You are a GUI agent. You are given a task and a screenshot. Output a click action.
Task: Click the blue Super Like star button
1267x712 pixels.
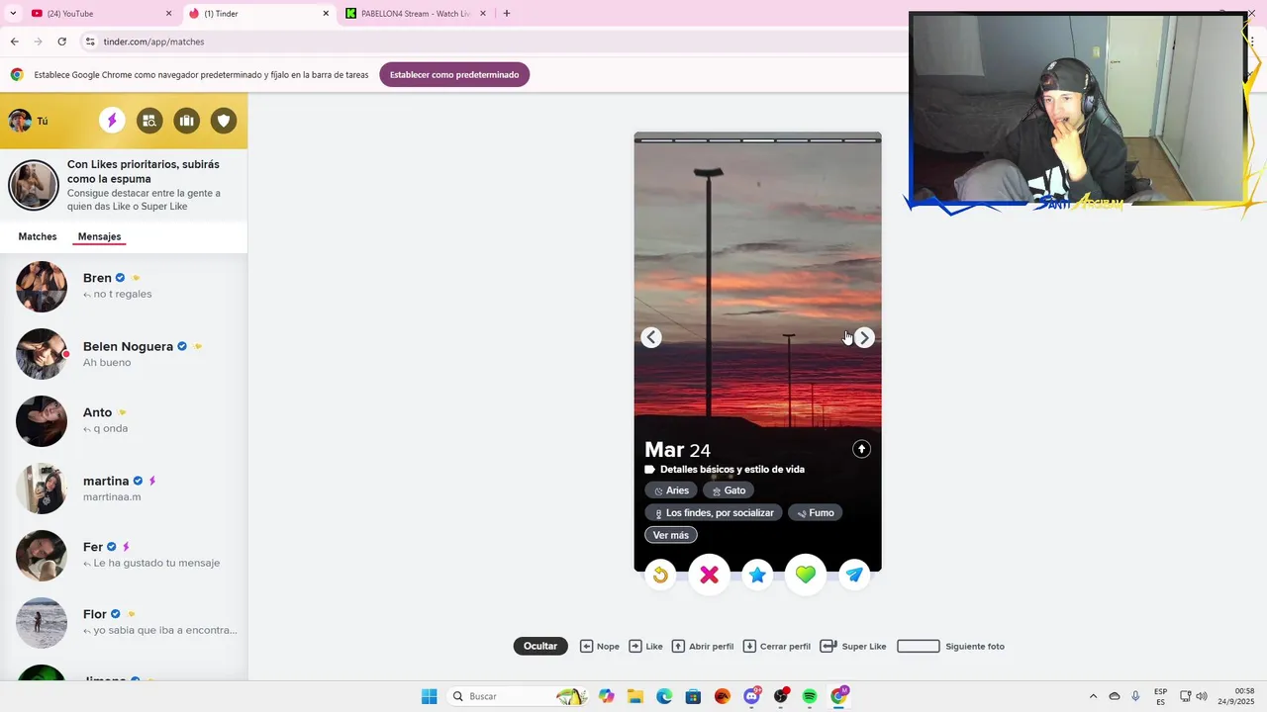tap(757, 575)
